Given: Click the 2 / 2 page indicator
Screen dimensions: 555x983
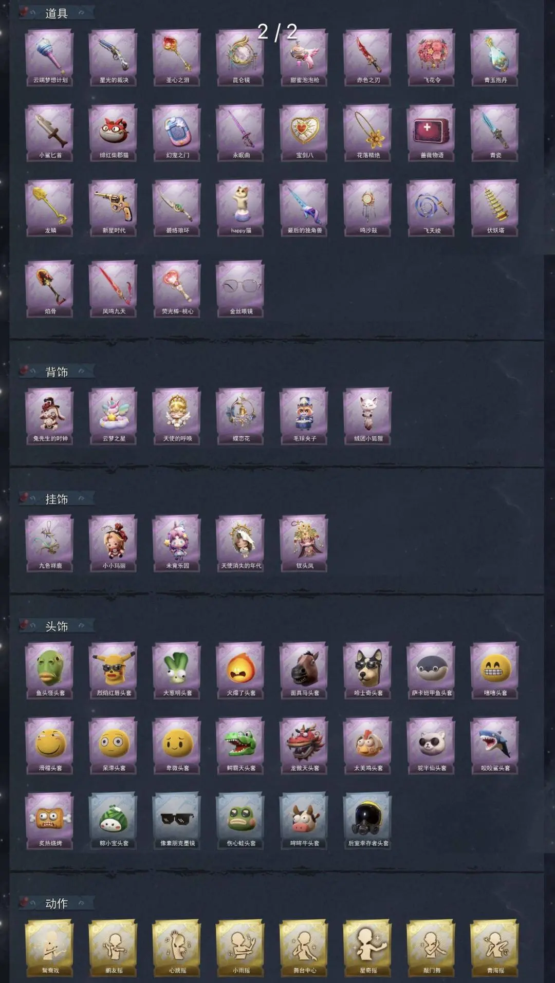Looking at the screenshot, I should [277, 32].
